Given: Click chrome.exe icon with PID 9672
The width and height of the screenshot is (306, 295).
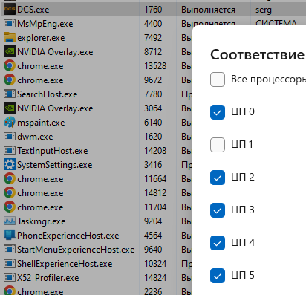Looking at the screenshot, I should point(10,80).
